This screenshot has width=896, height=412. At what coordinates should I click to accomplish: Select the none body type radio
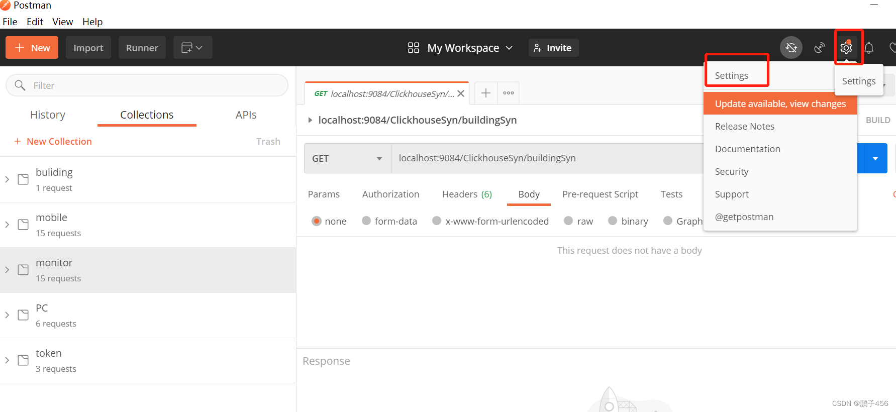[x=317, y=221]
